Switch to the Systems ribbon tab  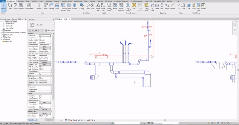point(35,1)
